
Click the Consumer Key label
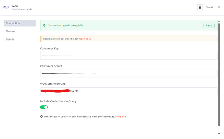point(49,48)
